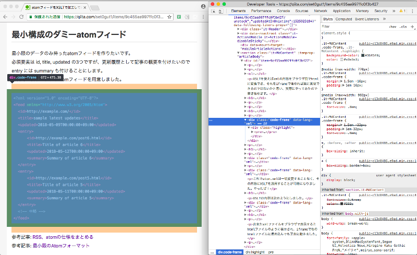The image size is (417, 255).
Task: Select the Computed sidebar tab
Action: coord(344,19)
